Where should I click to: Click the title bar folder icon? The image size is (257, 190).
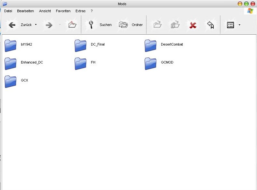[5, 4]
